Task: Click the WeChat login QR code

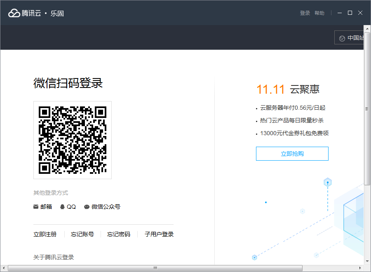Action: tap(73, 140)
